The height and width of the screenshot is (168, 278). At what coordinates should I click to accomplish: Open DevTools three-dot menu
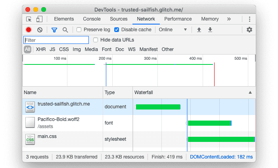pos(249,19)
